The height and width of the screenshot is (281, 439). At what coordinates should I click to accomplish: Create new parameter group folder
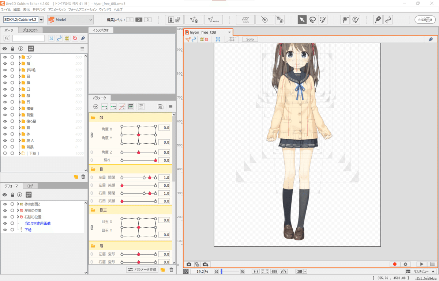[163, 270]
